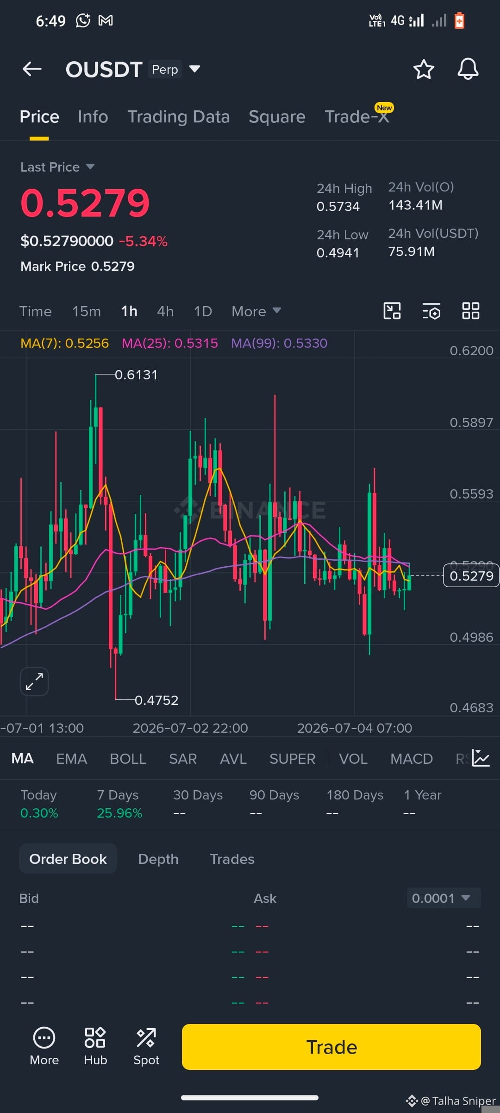Enable the VOL indicator

click(353, 759)
